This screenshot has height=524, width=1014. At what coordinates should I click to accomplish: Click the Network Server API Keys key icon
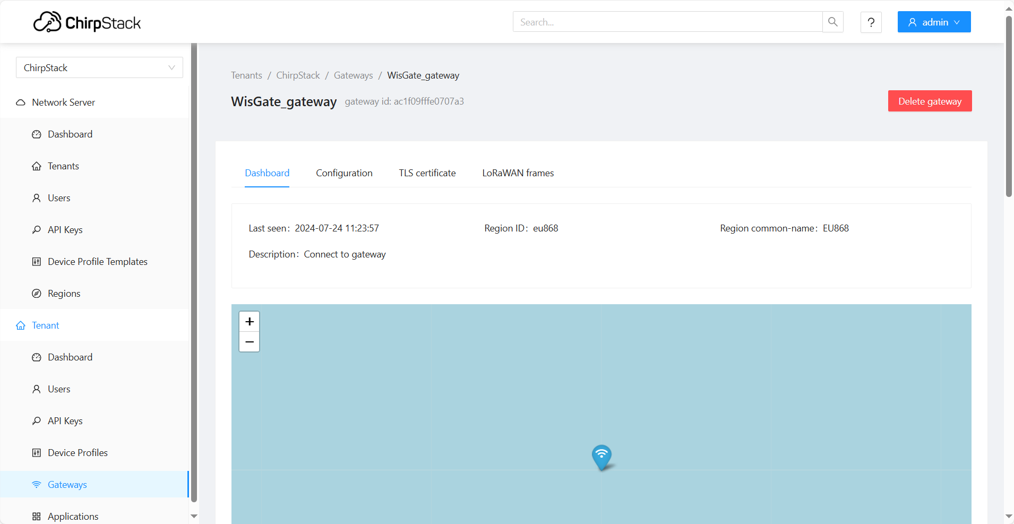[x=37, y=230]
